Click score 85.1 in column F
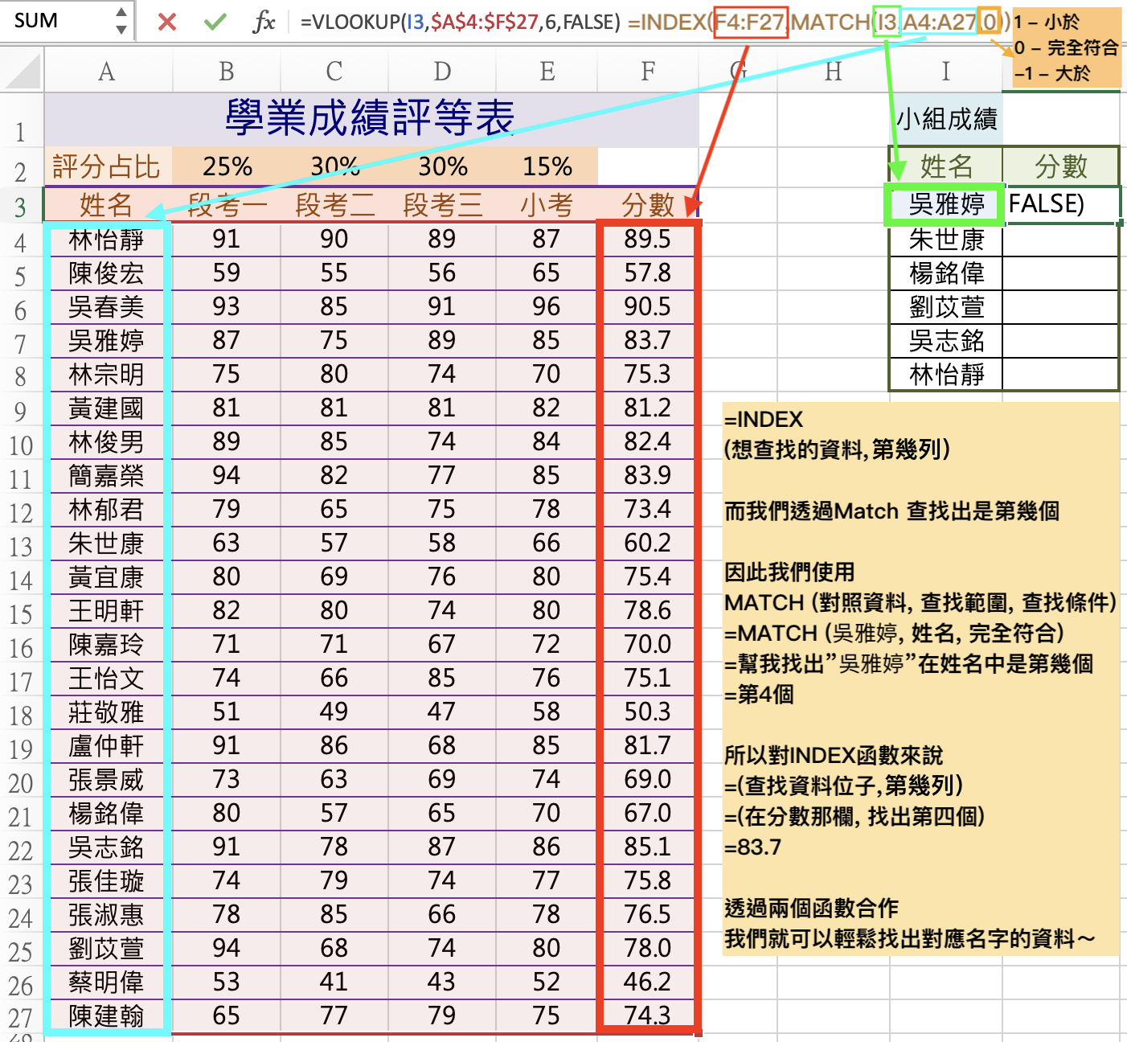The height and width of the screenshot is (1042, 1127). [x=648, y=847]
